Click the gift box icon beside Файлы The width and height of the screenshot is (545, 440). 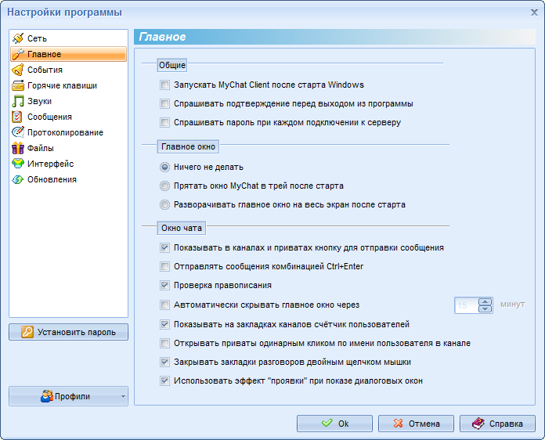(x=18, y=148)
